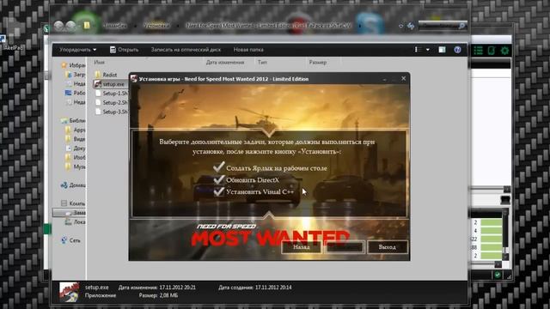Image resolution: width=550 pixels, height=309 pixels.
Task: Click the middle install button beside Выход
Action: pos(345,247)
